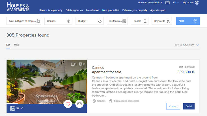Switch to the Map tab

point(16,45)
